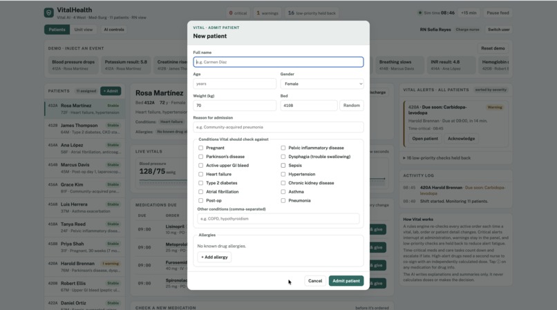Enable the Dysphagia (trouble swallowing) checkbox
557x310 pixels.
[283, 157]
